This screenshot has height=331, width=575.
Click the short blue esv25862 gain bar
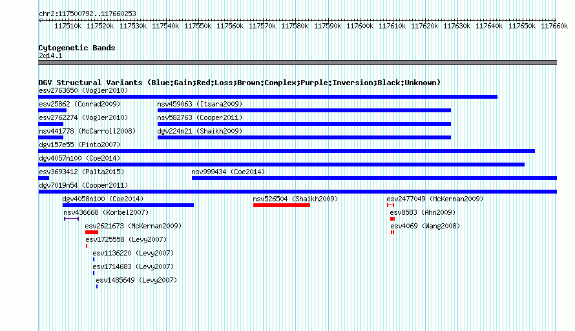pos(52,110)
